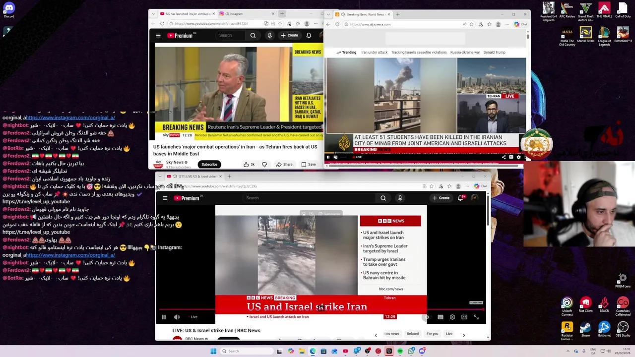This screenshot has height=357, width=635.
Task: Launch Resident Evil Requiem desktop shortcut
Action: (x=548, y=12)
